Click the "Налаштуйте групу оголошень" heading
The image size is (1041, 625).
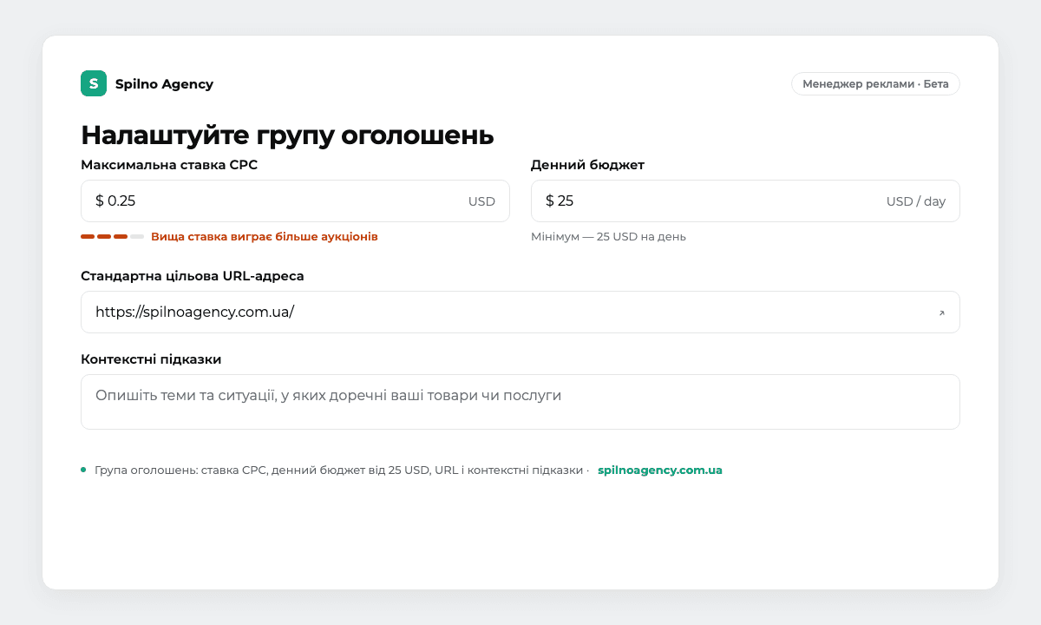[287, 135]
